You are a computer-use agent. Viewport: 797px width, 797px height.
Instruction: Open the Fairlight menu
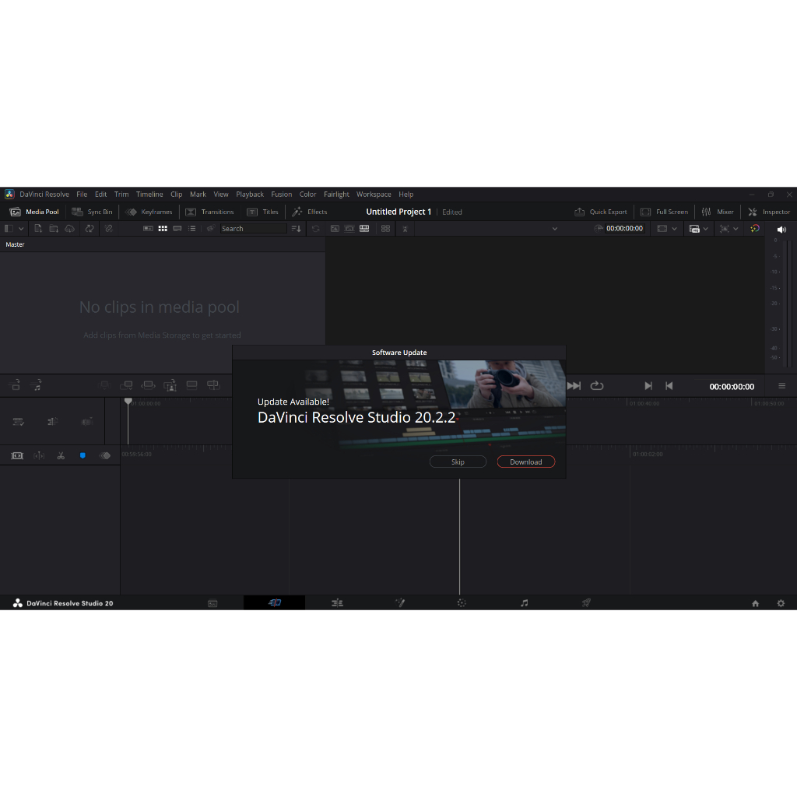[x=336, y=194]
